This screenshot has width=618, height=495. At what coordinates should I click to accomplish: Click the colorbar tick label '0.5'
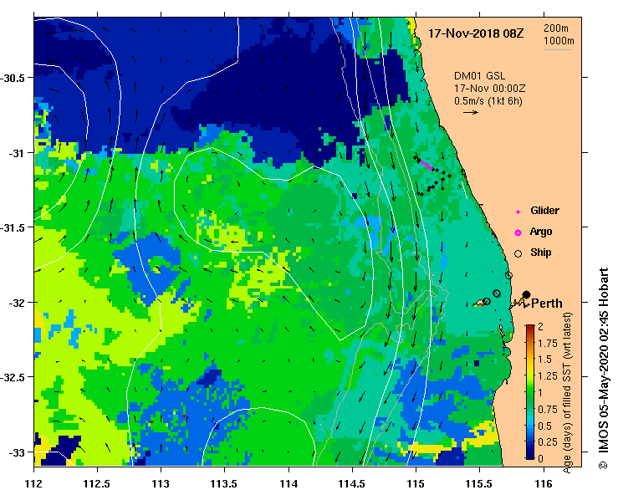click(545, 426)
